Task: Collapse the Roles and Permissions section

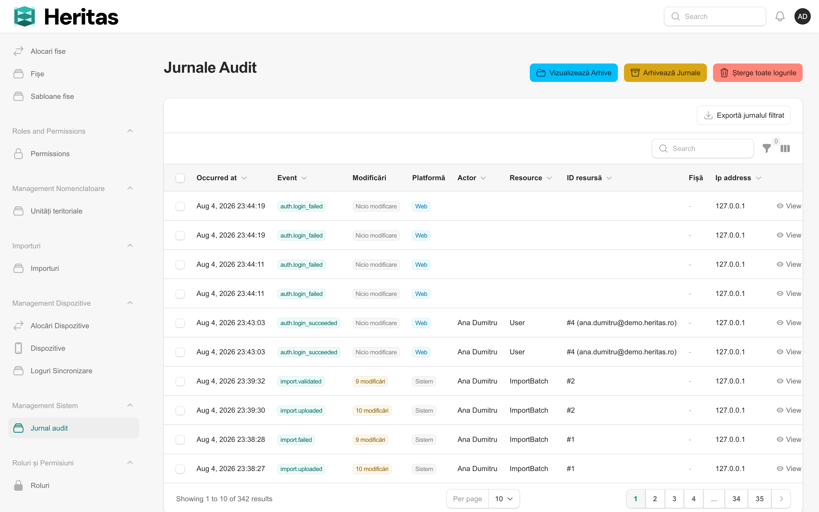Action: [x=130, y=131]
